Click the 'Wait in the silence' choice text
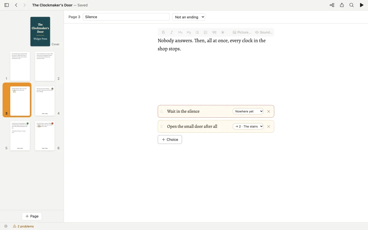This screenshot has width=368, height=230. (x=183, y=111)
